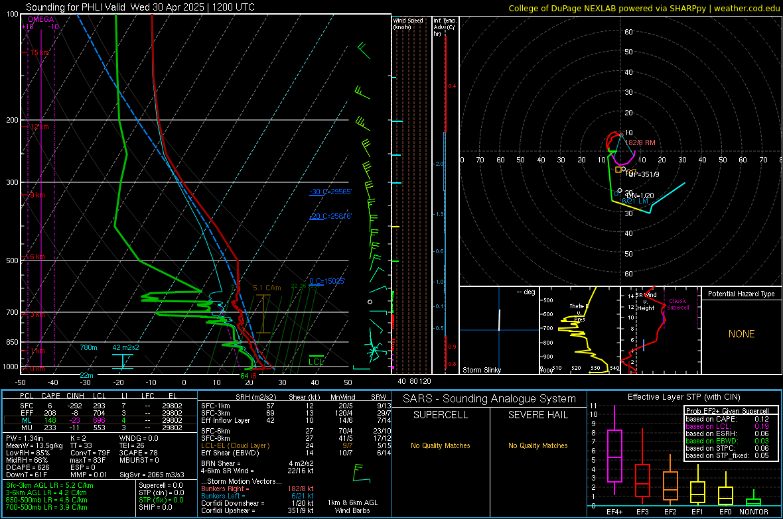Select the OMEGA label on the skew-T
Image resolution: width=783 pixels, height=519 pixels.
[41, 19]
